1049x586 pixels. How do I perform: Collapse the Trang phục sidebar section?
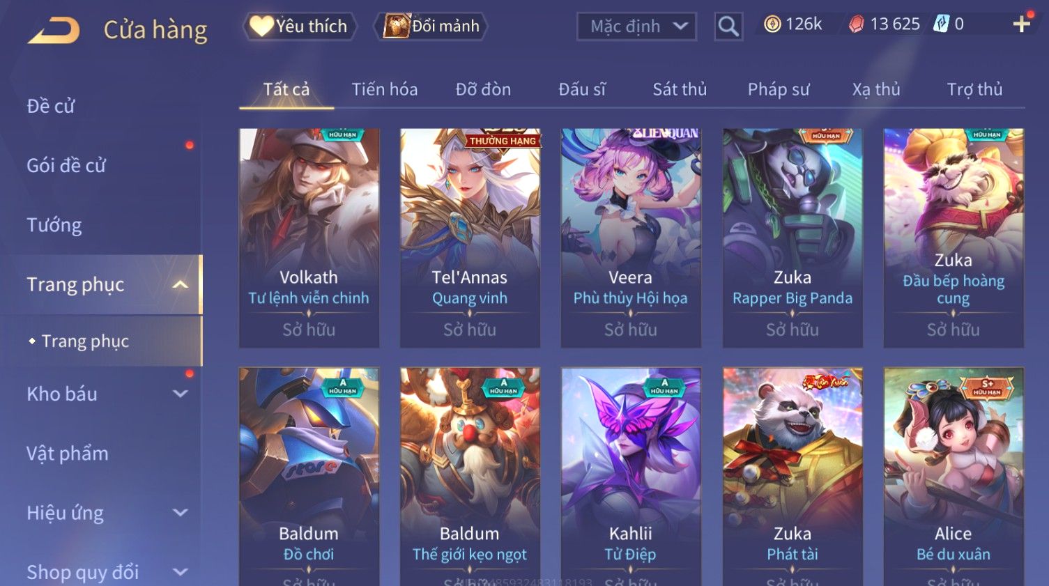coord(181,284)
